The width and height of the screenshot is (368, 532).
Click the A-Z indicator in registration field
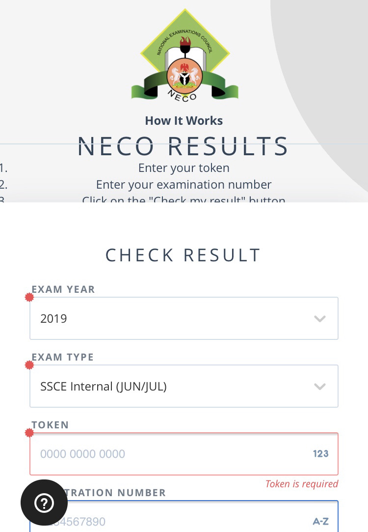coord(320,522)
